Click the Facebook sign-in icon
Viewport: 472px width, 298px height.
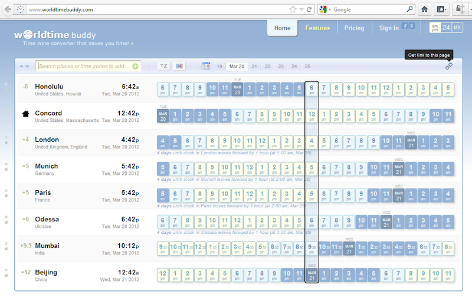tap(405, 27)
